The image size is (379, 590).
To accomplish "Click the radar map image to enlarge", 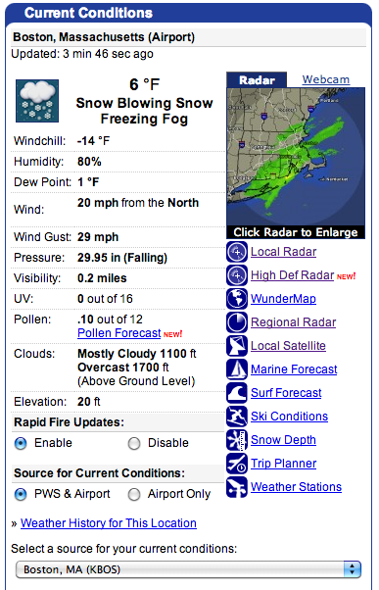I will [296, 157].
